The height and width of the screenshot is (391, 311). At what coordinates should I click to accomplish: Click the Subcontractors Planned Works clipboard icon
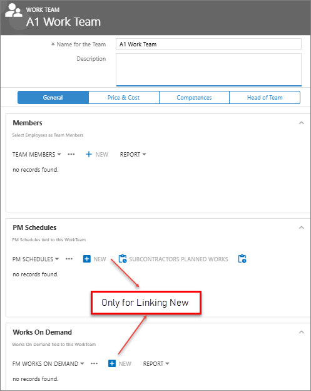[x=123, y=259]
